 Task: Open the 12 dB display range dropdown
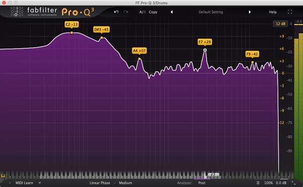point(280,24)
